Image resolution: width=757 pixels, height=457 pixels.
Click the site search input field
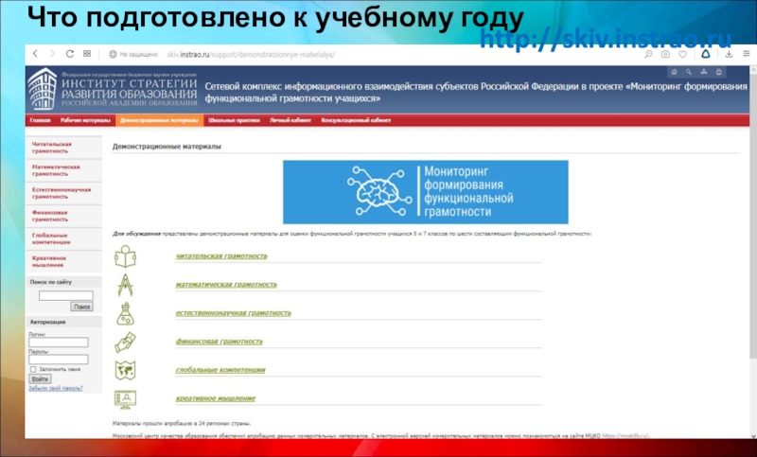(65, 295)
